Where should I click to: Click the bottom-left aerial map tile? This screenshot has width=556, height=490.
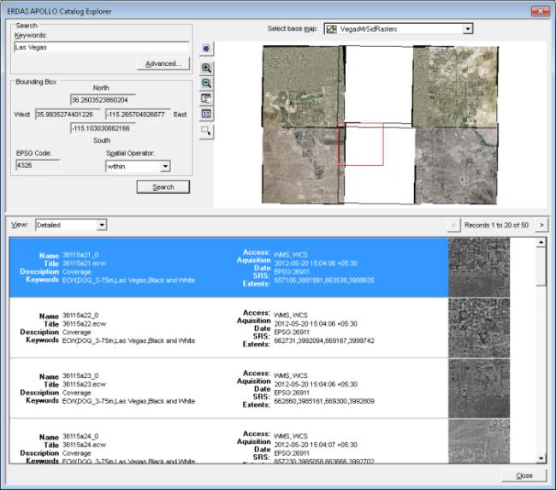[303, 165]
